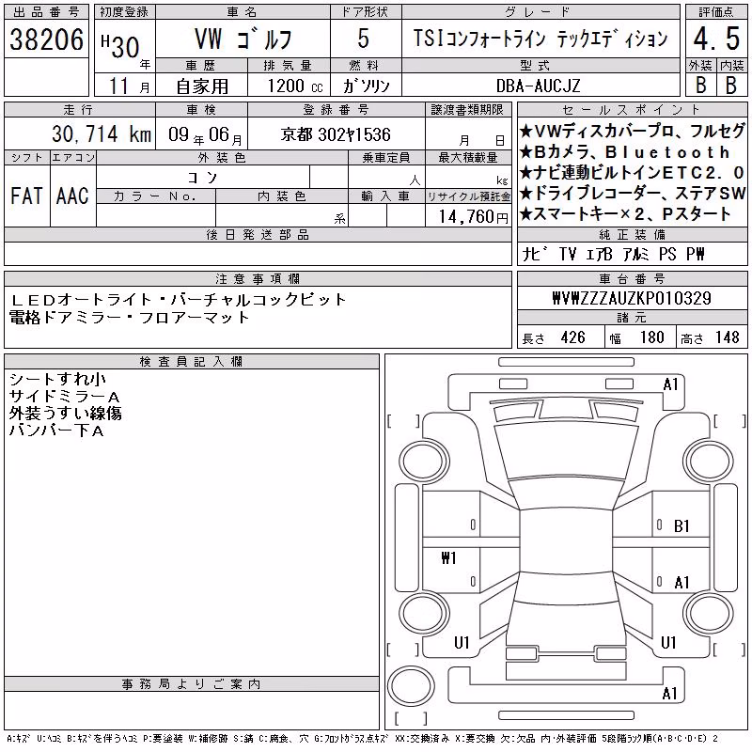Select inspector note シートすれ小
Image resolution: width=752 pixels, height=752 pixels.
click(57, 379)
